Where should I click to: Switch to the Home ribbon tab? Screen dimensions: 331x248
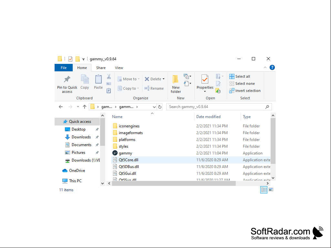click(82, 68)
